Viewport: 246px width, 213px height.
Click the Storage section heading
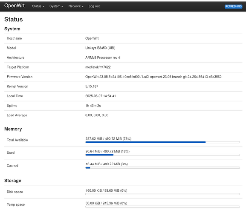[x=13, y=181]
